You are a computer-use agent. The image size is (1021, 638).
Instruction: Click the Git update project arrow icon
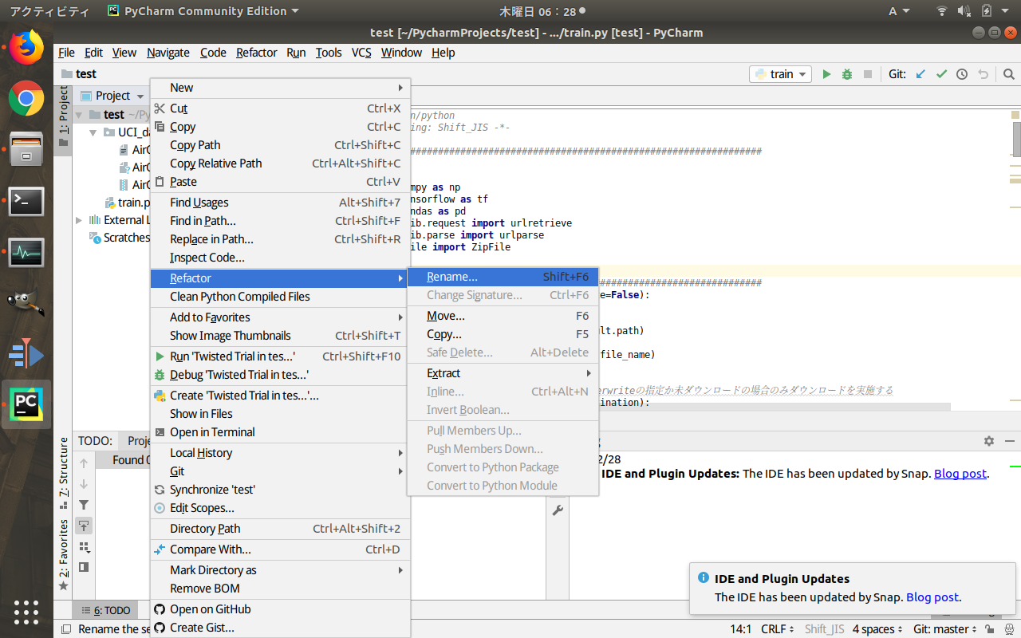(920, 74)
